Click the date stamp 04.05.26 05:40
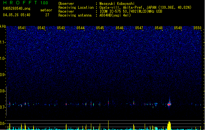The width and height of the screenshot is (205, 130). point(17,15)
